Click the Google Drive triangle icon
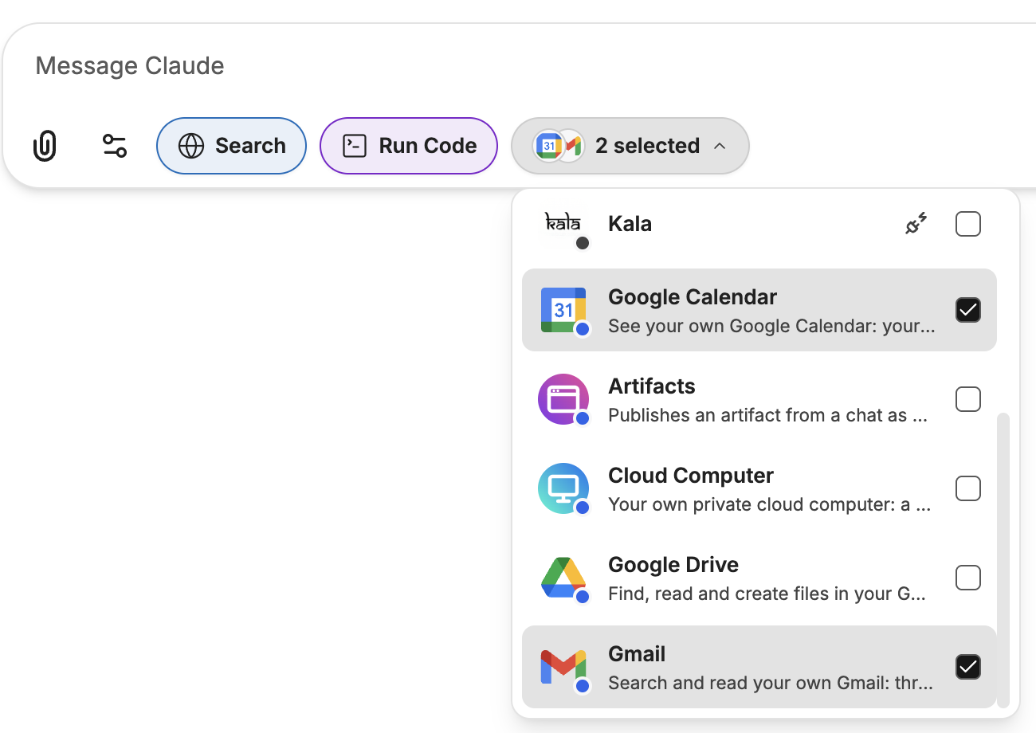This screenshot has height=733, width=1036. coord(563,578)
